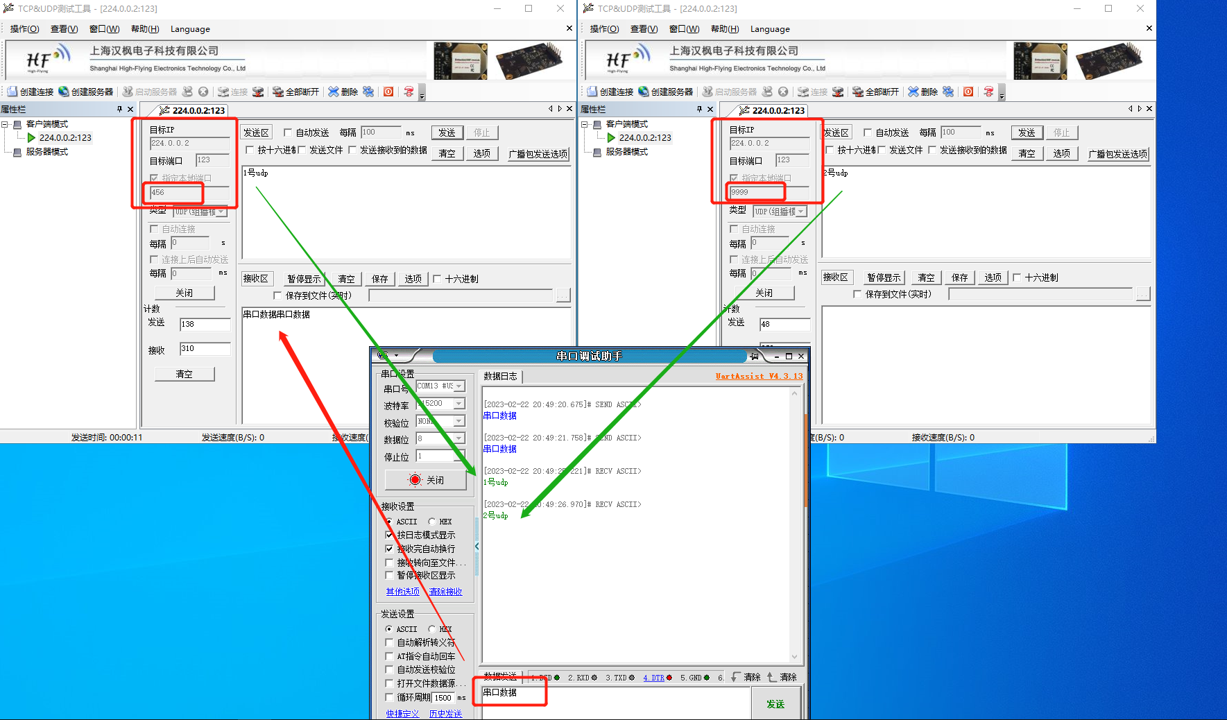1227x720 pixels.
Task: Click 发送 button in left window send area
Action: (x=447, y=132)
